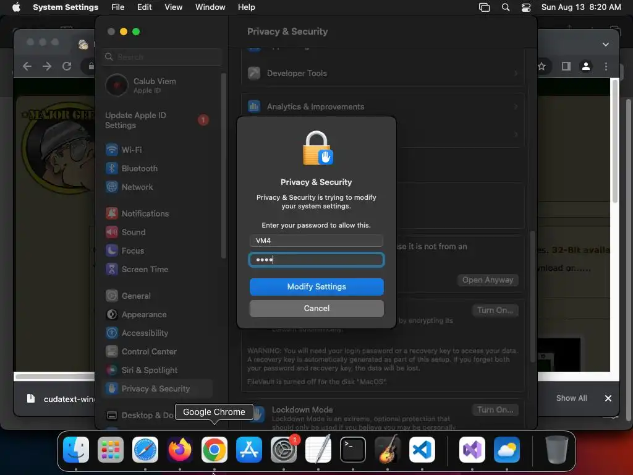The width and height of the screenshot is (633, 475).
Task: Show All downloads in Chrome bar
Action: (x=571, y=398)
